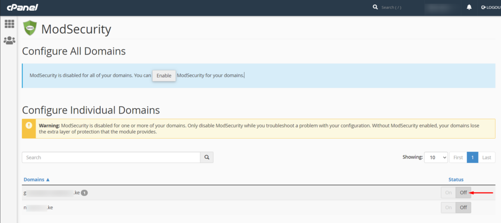Turn On ModSecurity for the n….ke domain
Viewport: 501px width, 223px height.
tap(448, 207)
